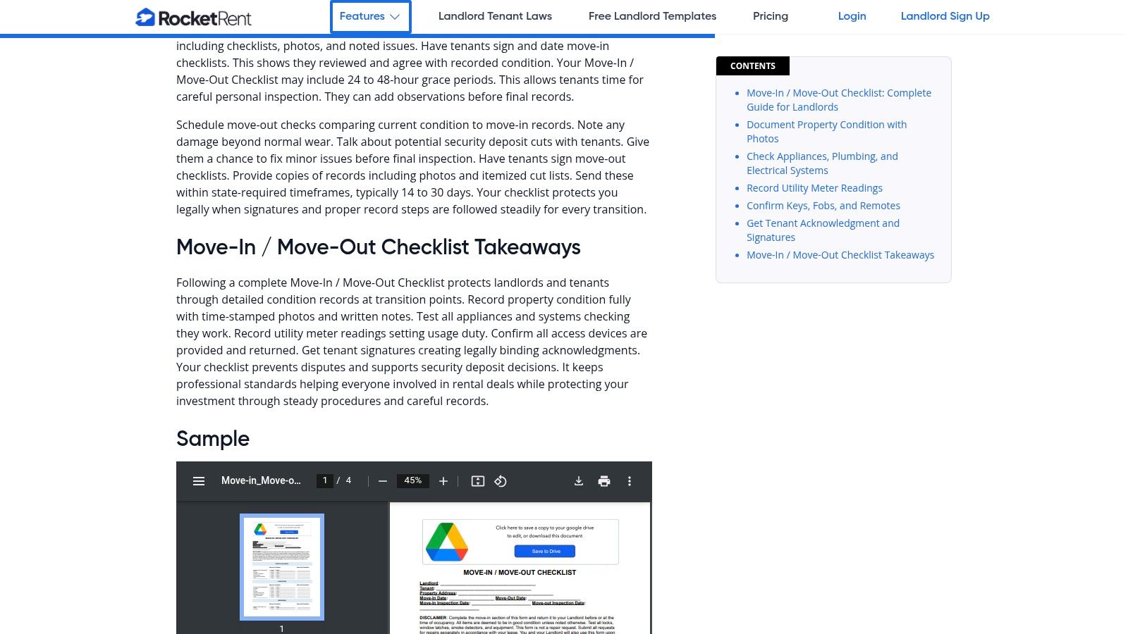Fit the PDF to the page
Image resolution: width=1128 pixels, height=634 pixels.
coord(479,481)
